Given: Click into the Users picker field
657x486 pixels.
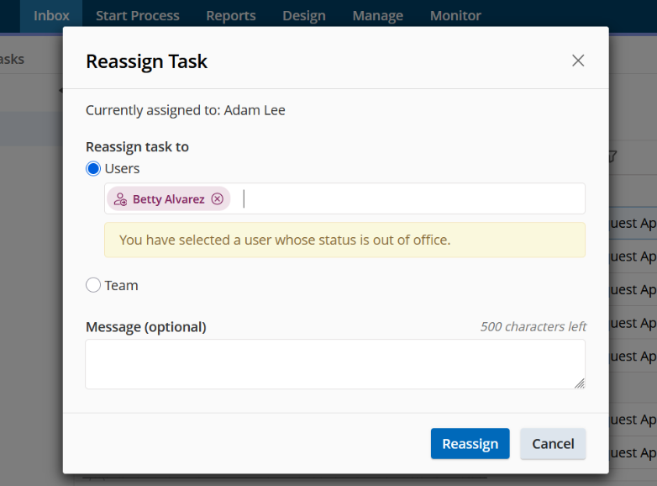Looking at the screenshot, I should click(412, 199).
